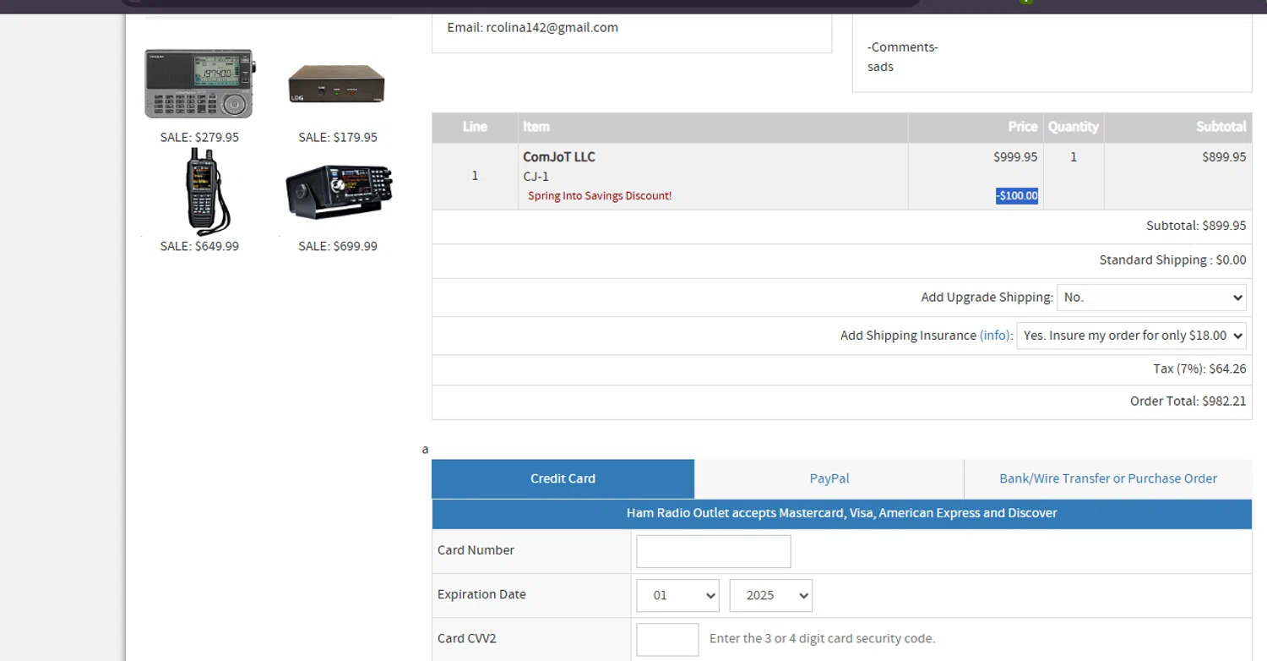Screen dimensions: 1267x661
Task: Click the 'sads' comment text
Action: coord(880,67)
